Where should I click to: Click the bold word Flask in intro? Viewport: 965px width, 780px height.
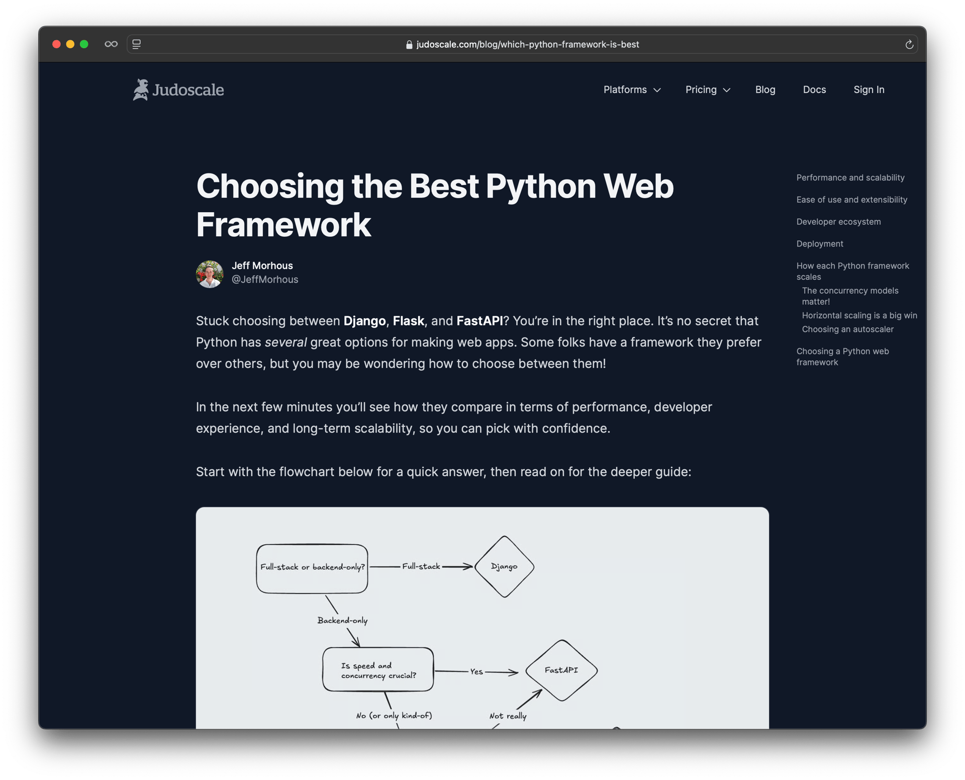coord(408,321)
